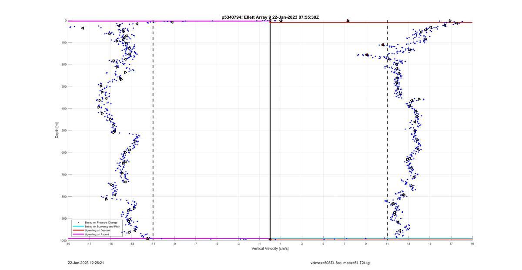522x270 pixels.
Task: Click the plot title 'p5340794: Ellett Array 9'
Action: click(x=246, y=17)
